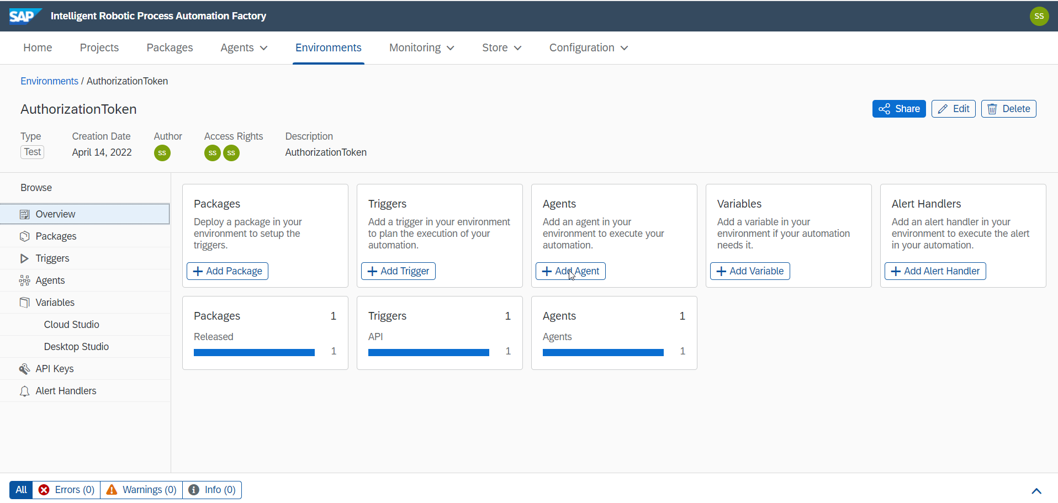Click the Edit button
Viewport: 1058px width, 503px height.
pyautogui.click(x=954, y=109)
